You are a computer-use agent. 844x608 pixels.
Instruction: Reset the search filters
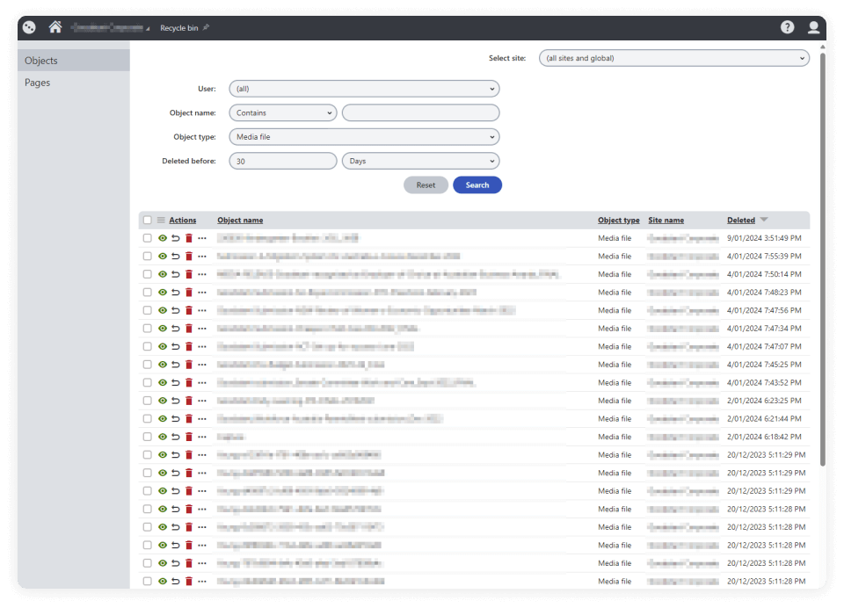[x=426, y=185]
